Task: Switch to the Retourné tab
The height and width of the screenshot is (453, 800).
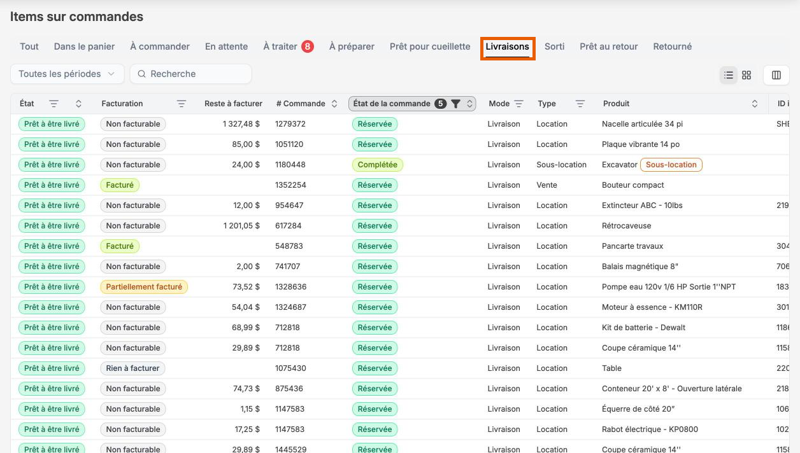Action: point(673,46)
